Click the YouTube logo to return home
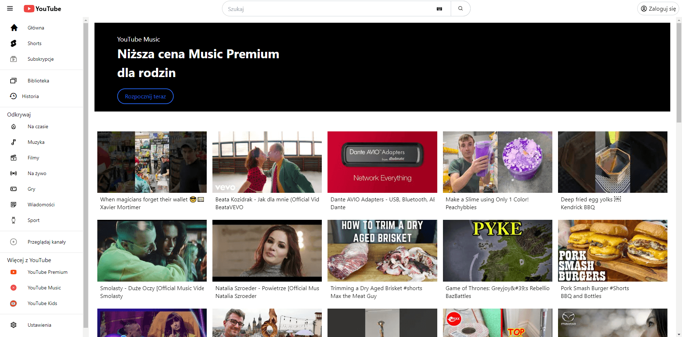Viewport: 682px width, 337px height. pyautogui.click(x=42, y=9)
